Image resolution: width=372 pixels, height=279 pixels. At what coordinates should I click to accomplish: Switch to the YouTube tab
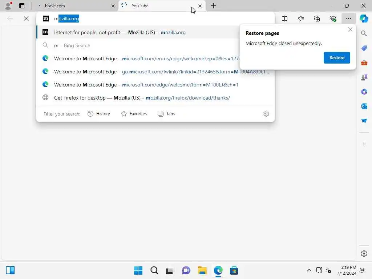[161, 6]
